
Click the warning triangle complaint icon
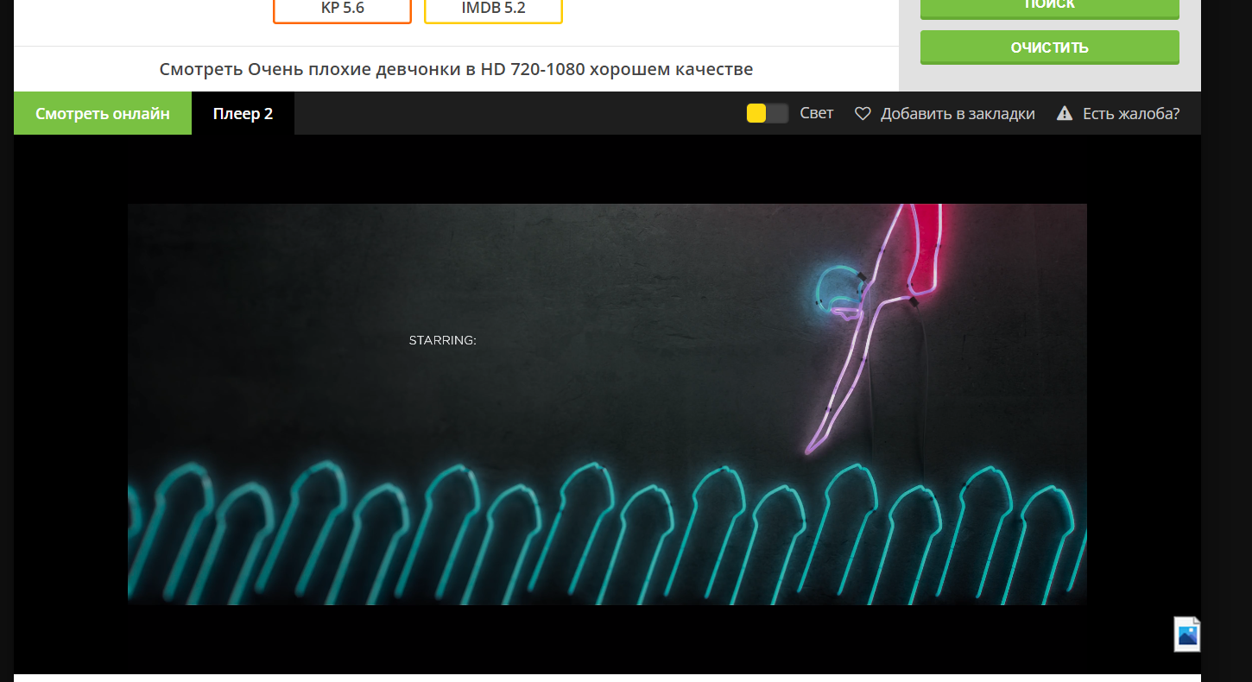click(1065, 113)
